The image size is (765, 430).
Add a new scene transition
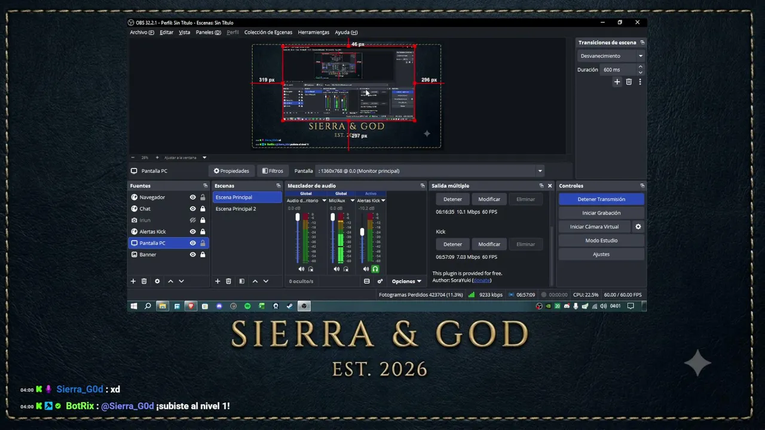[x=617, y=82]
